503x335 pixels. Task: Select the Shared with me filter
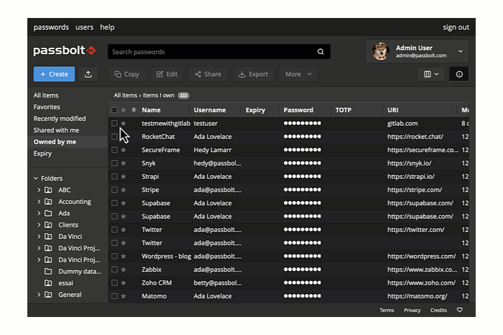click(x=56, y=130)
